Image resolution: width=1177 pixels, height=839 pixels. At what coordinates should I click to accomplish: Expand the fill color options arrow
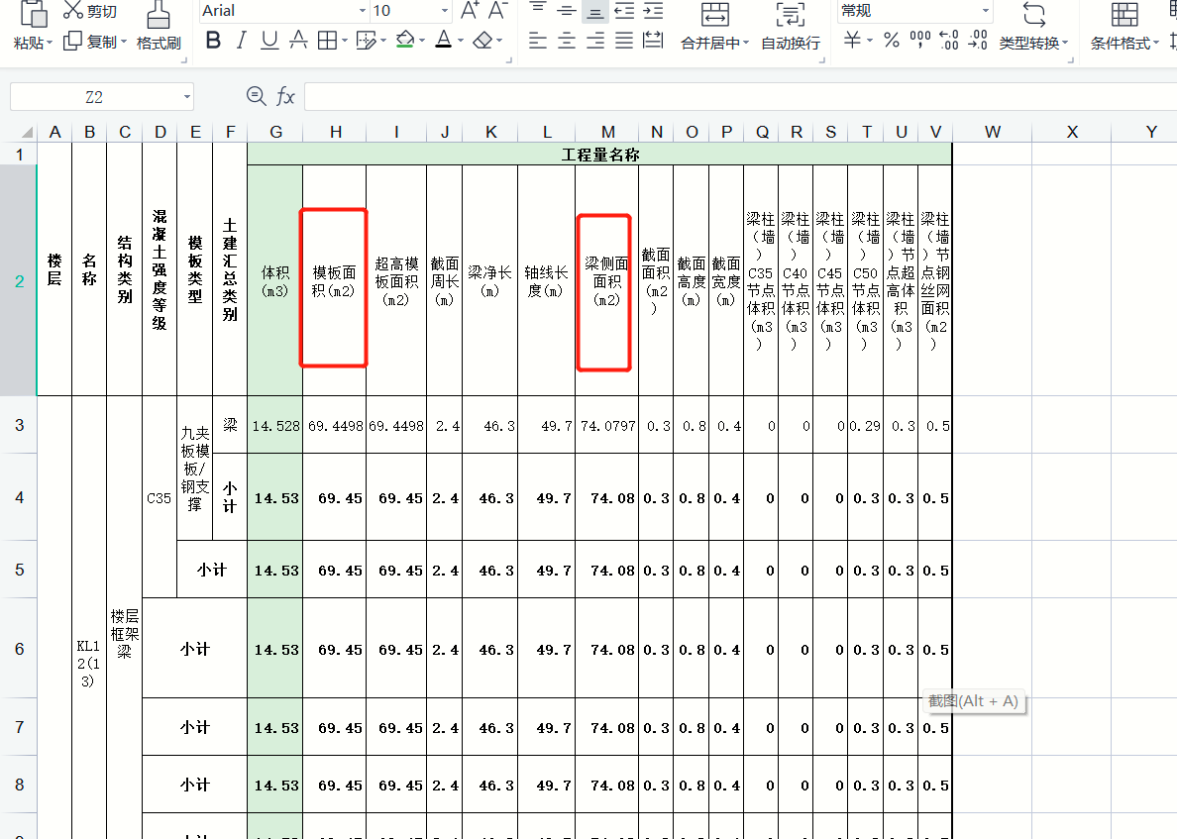coord(422,42)
